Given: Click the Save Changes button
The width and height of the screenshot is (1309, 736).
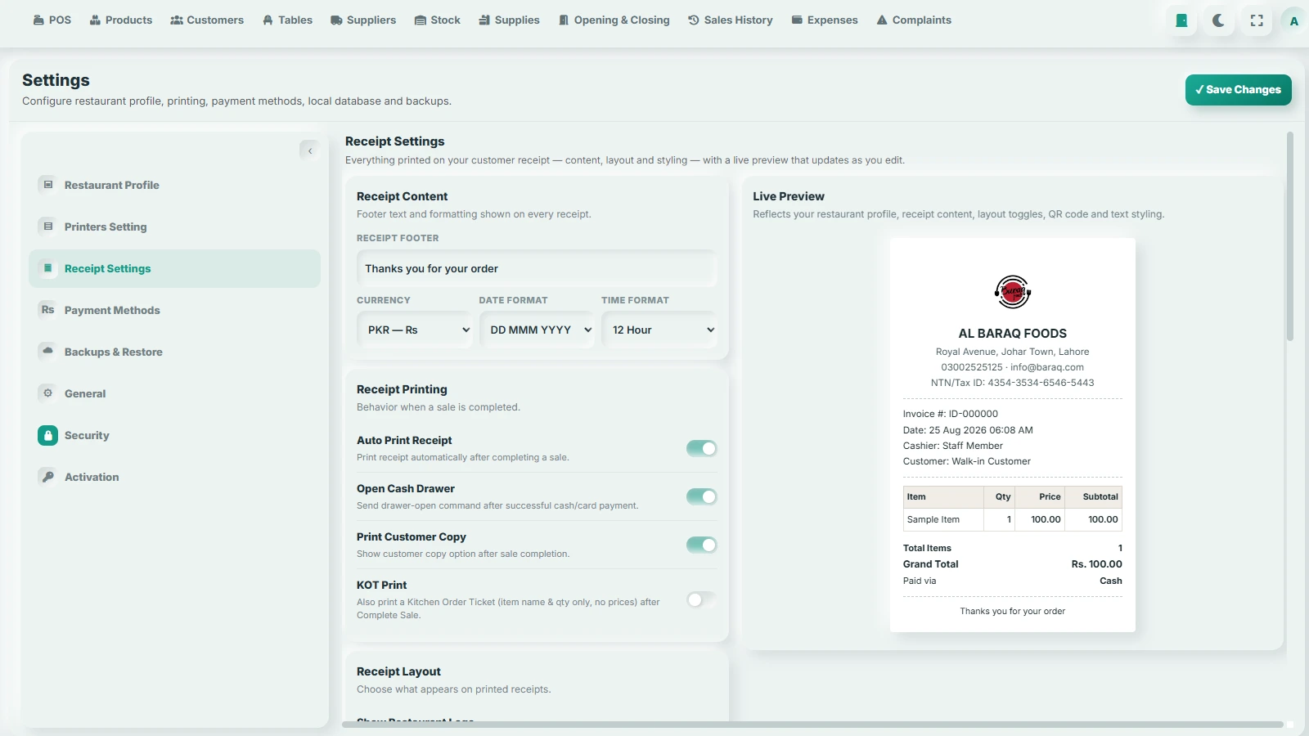Looking at the screenshot, I should pos(1238,90).
